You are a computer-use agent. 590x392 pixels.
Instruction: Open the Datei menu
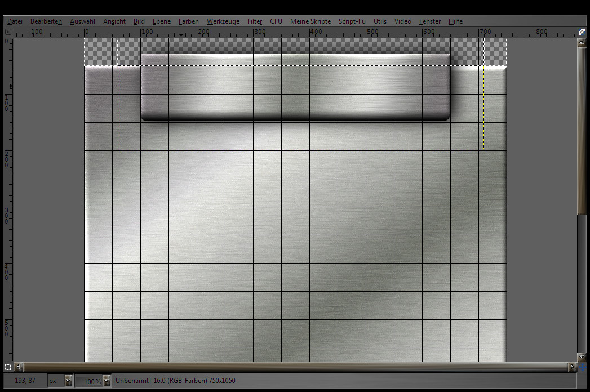click(15, 21)
